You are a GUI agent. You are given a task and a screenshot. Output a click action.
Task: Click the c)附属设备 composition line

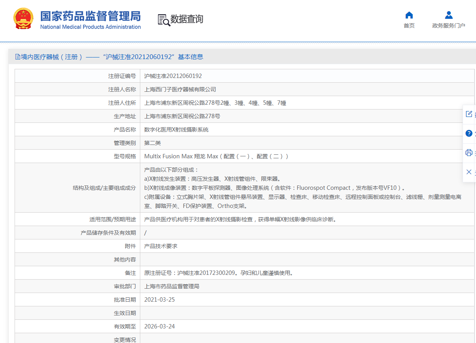[303, 201]
